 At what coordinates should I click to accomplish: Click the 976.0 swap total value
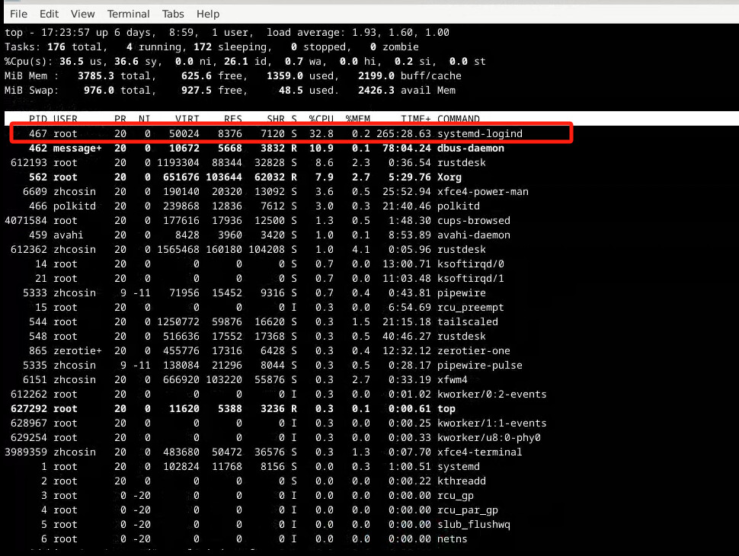coord(99,91)
